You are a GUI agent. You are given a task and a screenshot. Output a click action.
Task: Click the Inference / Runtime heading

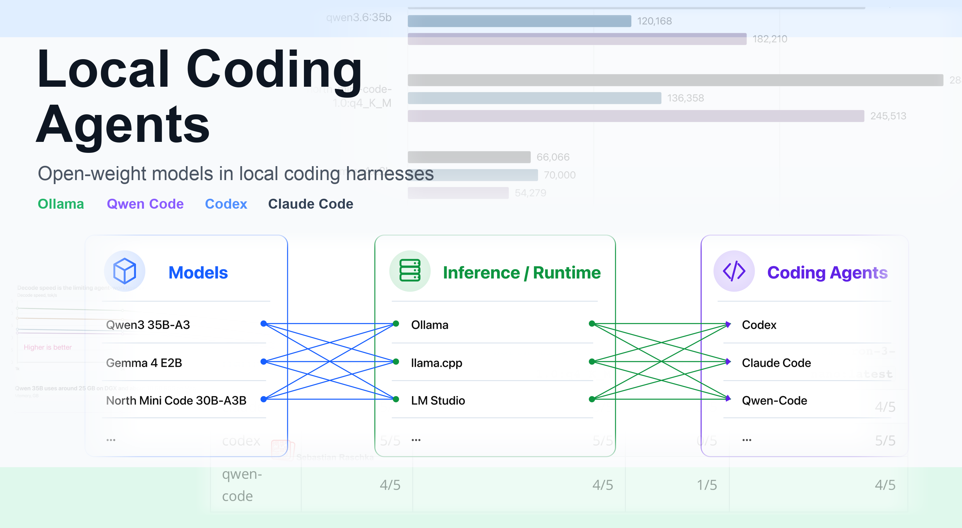tap(522, 272)
